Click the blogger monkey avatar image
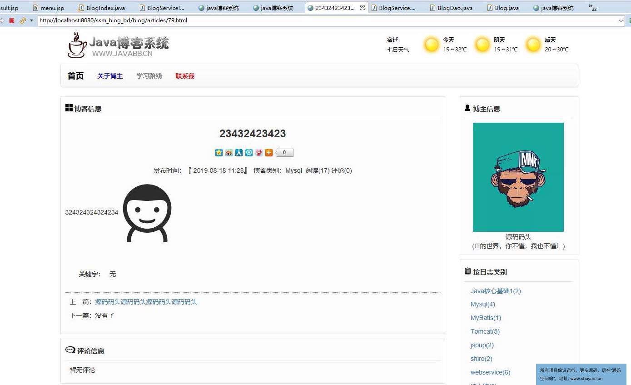Screen dimensions: 631x385 point(518,177)
